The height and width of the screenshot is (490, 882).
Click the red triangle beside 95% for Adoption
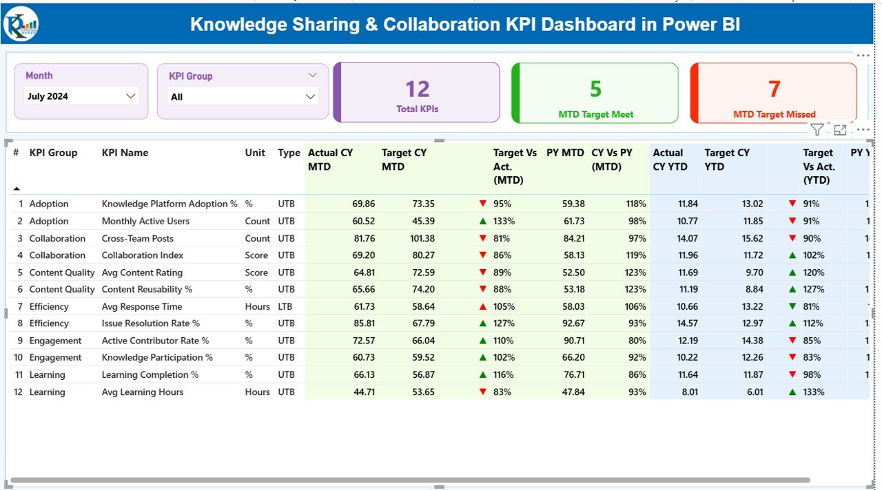tap(483, 204)
